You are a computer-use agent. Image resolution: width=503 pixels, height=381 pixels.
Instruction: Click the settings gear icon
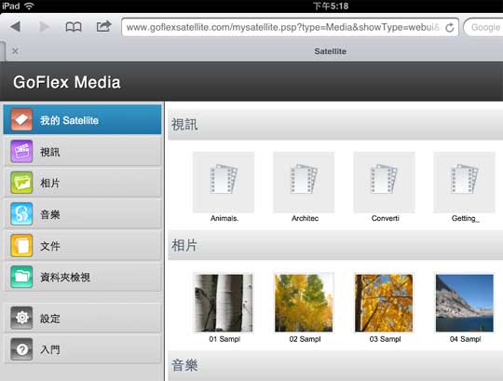coord(21,318)
